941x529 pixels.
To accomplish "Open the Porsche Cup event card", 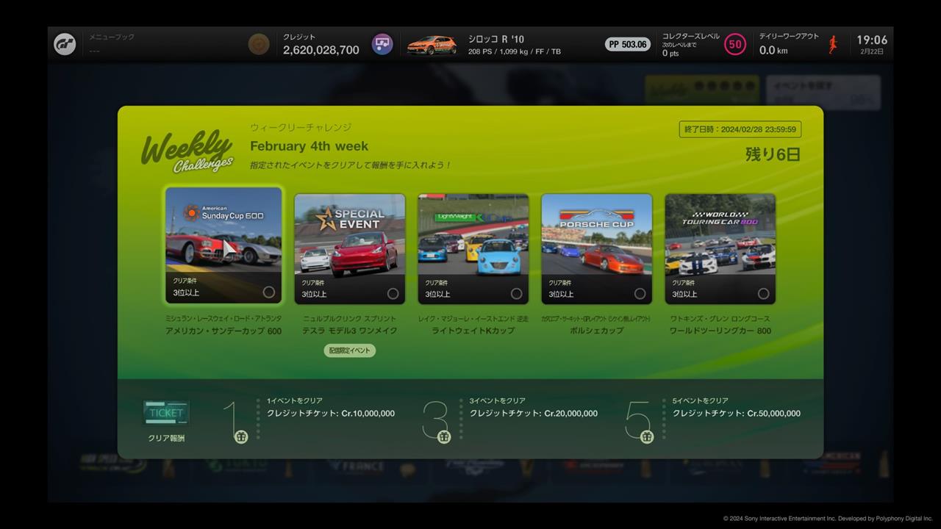I will click(x=597, y=248).
